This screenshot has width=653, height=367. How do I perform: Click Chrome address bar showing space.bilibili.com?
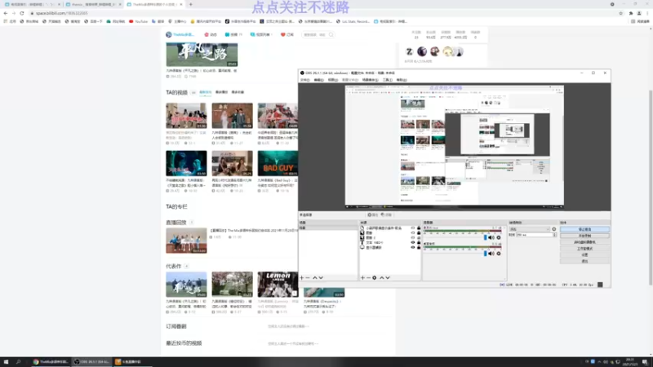[325, 13]
